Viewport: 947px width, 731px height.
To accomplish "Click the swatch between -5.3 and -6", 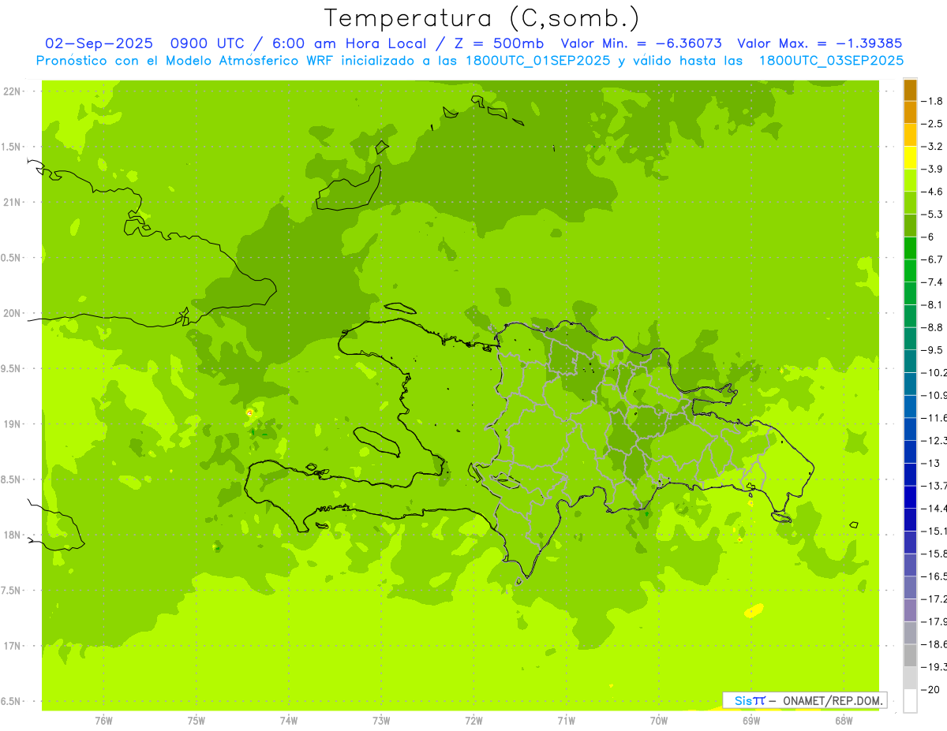I will pyautogui.click(x=910, y=226).
